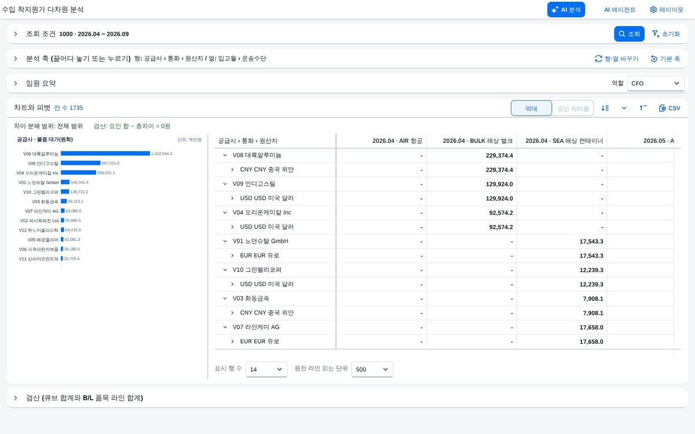Expand EUR 유로 under V01
The width and height of the screenshot is (695, 434).
coord(232,256)
